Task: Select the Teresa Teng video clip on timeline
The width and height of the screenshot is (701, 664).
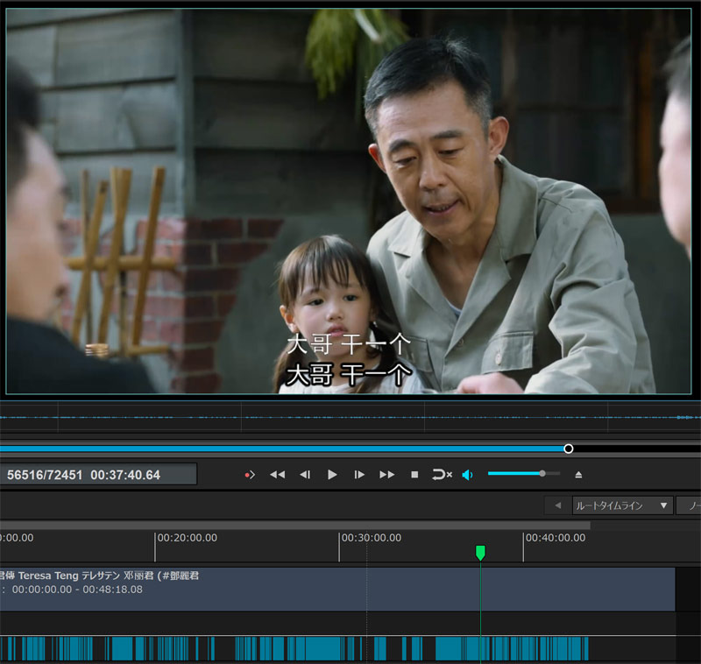Action: coord(337,590)
